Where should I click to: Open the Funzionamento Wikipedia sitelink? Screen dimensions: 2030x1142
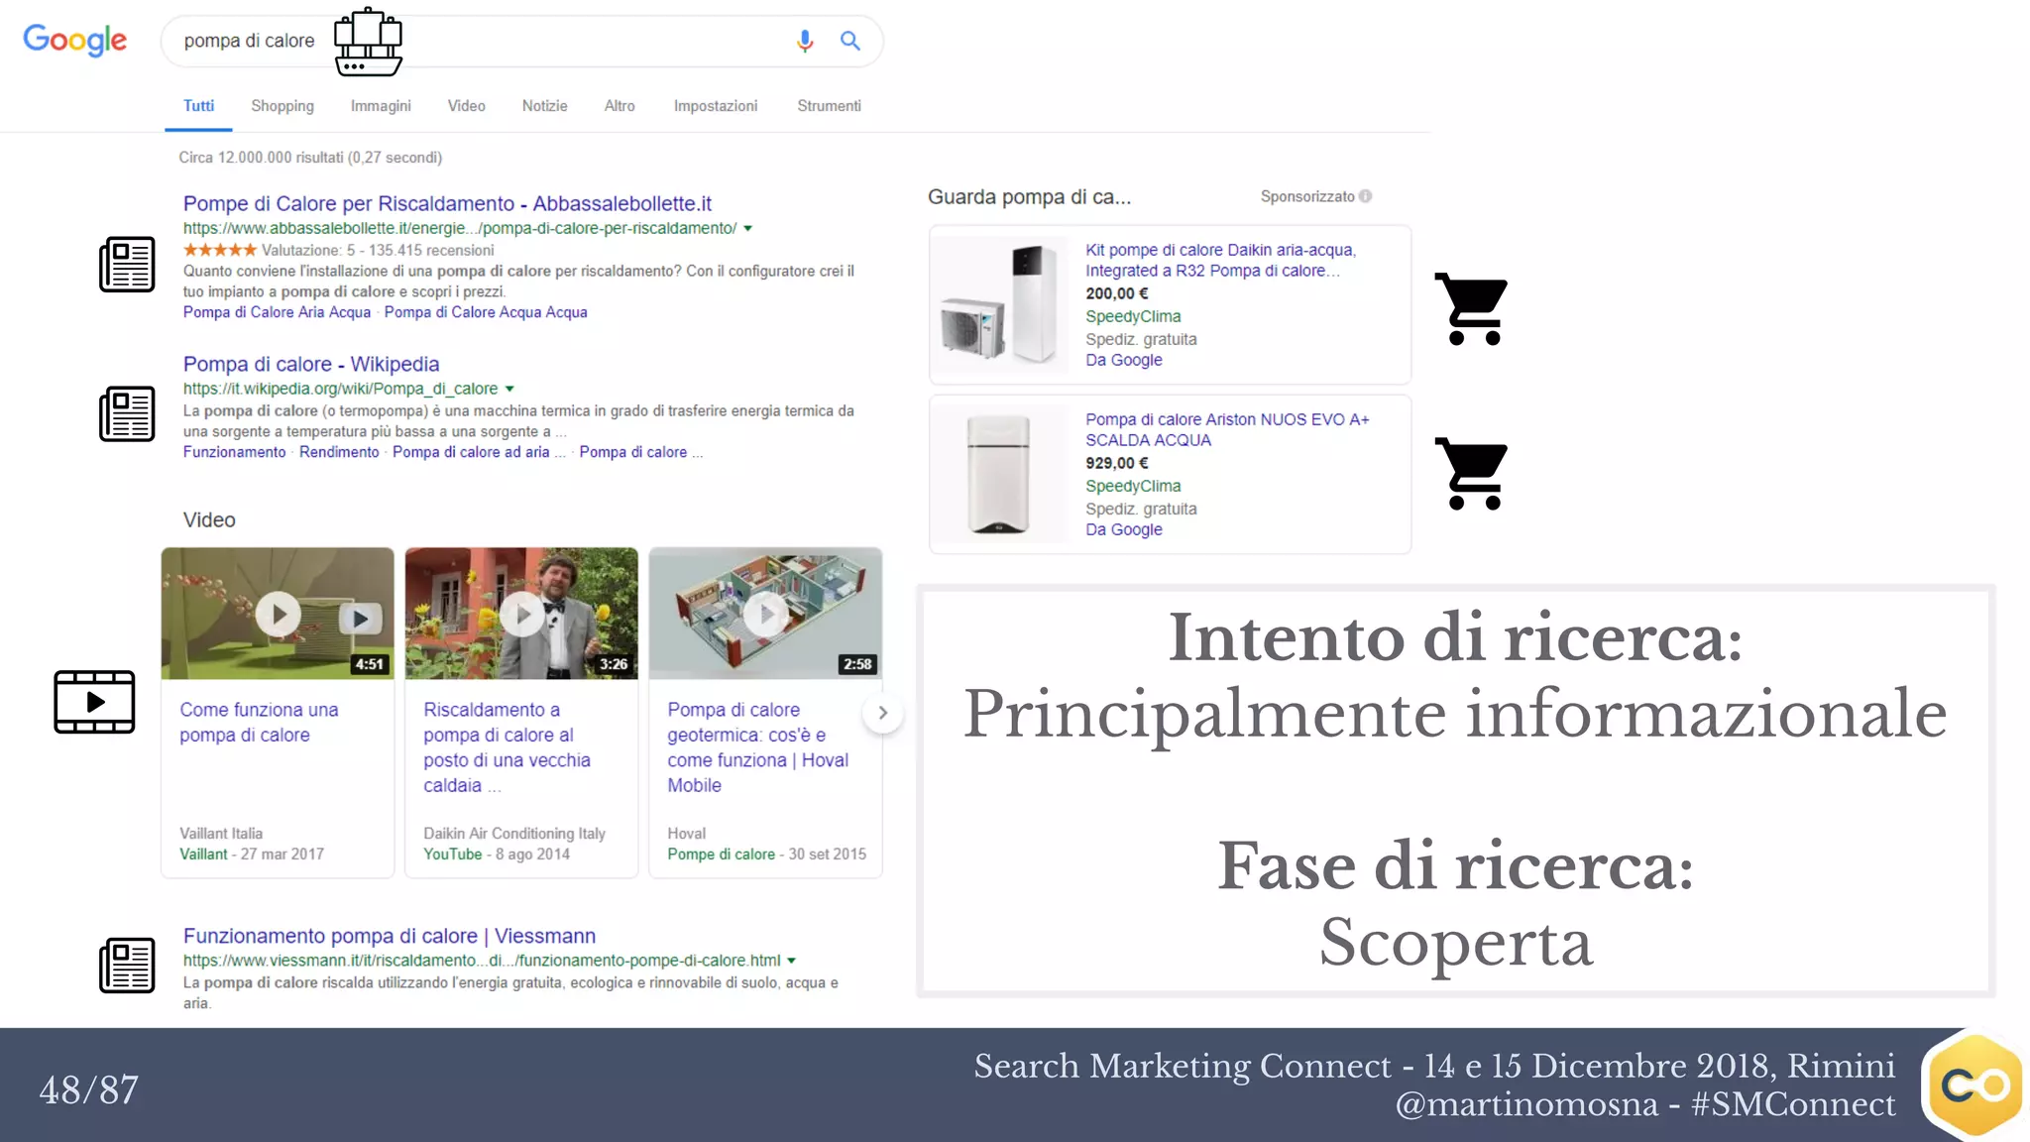coord(234,452)
